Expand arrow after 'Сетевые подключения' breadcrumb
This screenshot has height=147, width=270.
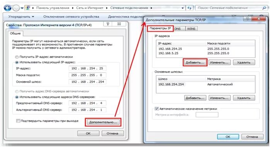(151, 8)
